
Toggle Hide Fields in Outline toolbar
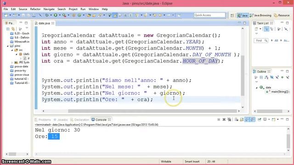click(x=271, y=77)
